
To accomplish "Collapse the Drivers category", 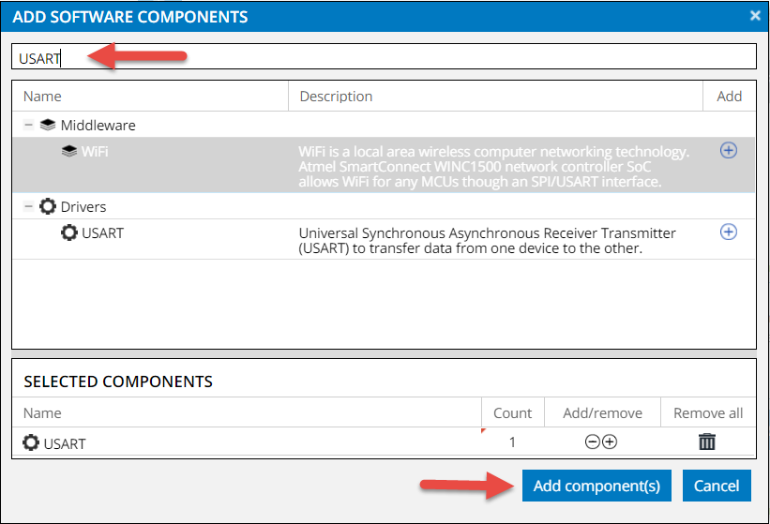I will coord(29,206).
